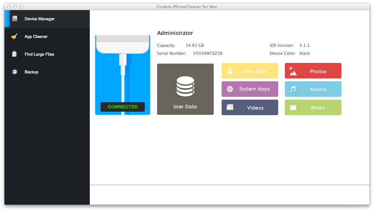This screenshot has height=211, width=374.
Task: Click the device color value black
Action: coord(304,53)
